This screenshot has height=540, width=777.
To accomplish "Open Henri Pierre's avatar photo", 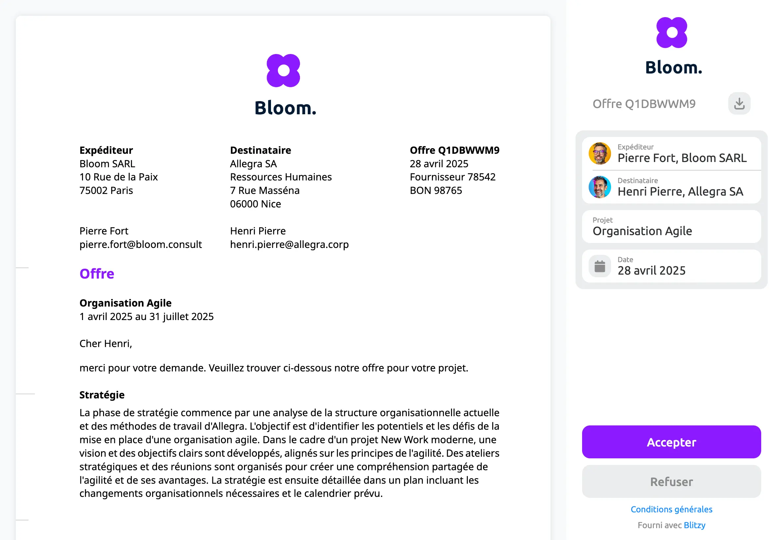I will 600,187.
